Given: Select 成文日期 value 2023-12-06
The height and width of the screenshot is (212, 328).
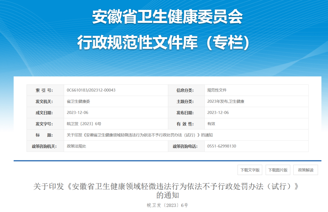Looking at the screenshot, I should pyautogui.click(x=77, y=113).
